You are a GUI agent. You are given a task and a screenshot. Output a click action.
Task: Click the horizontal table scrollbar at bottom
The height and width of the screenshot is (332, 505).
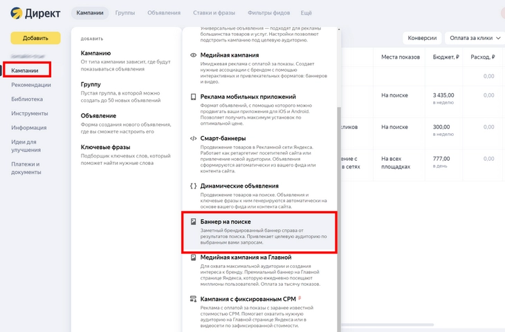(x=387, y=324)
